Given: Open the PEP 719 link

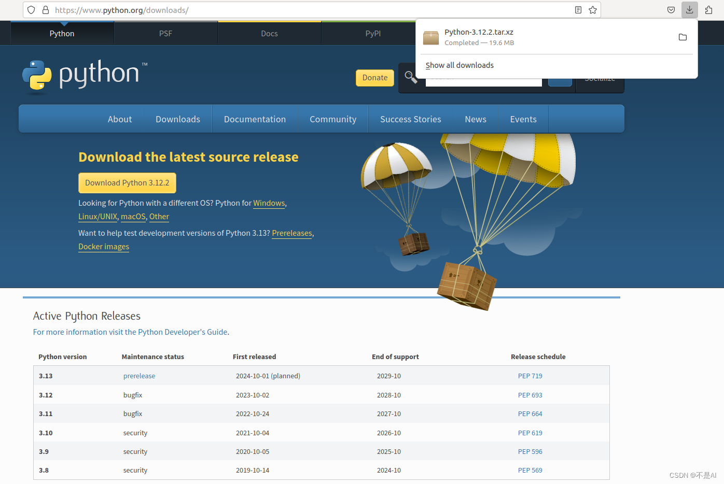Looking at the screenshot, I should click(530, 376).
